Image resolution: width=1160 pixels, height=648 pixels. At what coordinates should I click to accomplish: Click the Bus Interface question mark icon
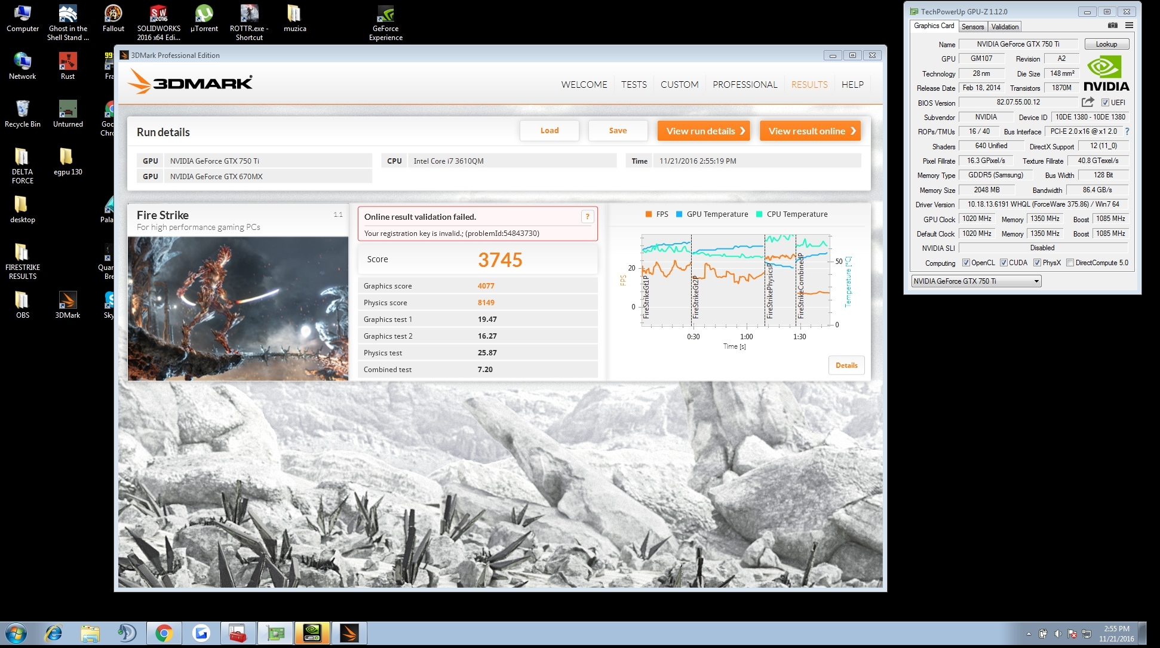click(1127, 131)
